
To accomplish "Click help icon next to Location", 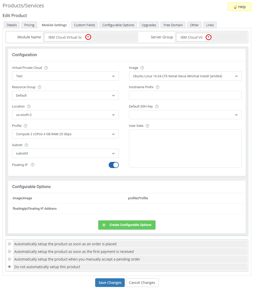I will coord(29,106).
